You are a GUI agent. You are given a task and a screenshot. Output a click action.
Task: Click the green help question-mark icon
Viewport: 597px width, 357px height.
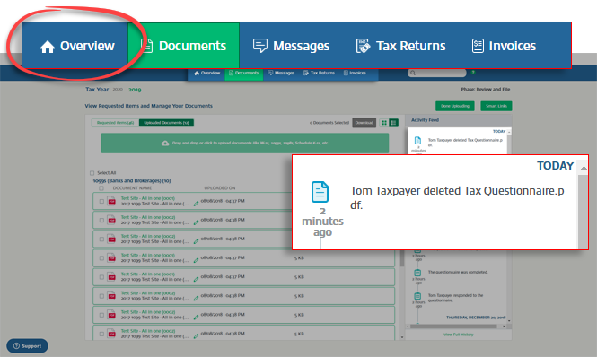pos(473,73)
